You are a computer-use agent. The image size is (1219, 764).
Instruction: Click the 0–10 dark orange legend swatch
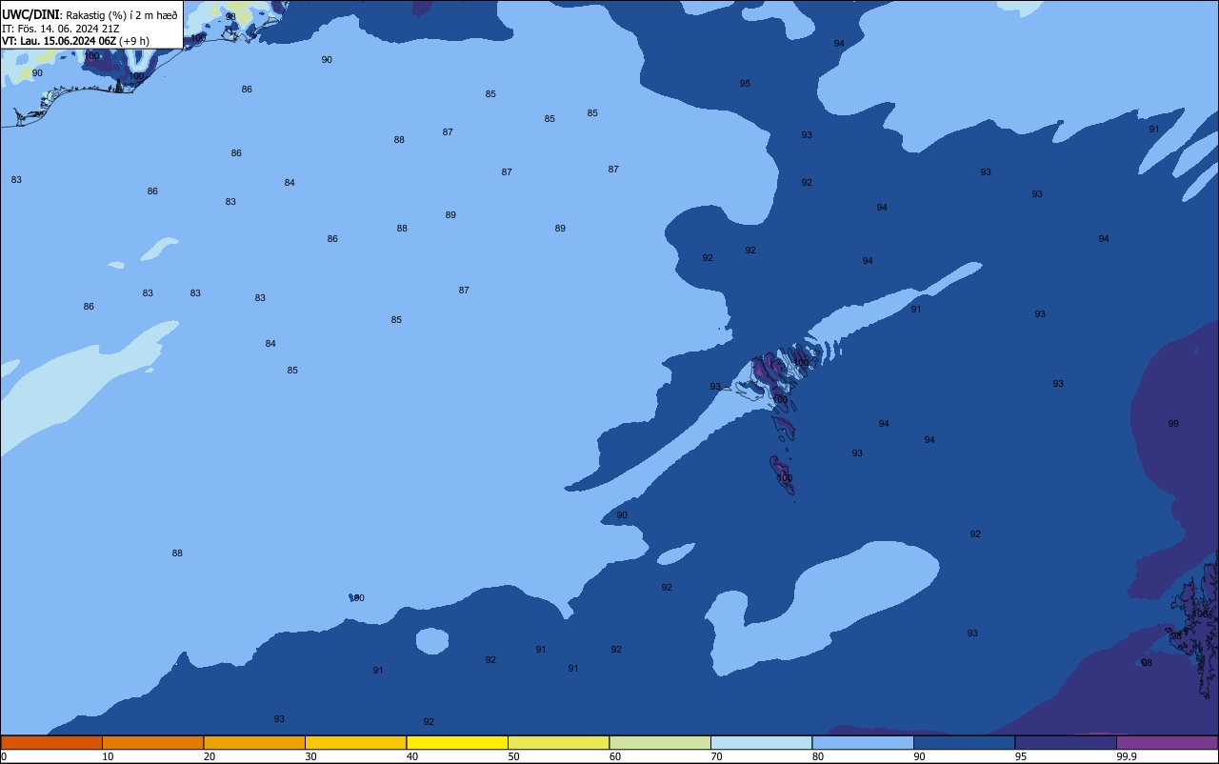[x=51, y=742]
